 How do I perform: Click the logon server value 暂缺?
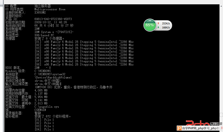(38, 113)
